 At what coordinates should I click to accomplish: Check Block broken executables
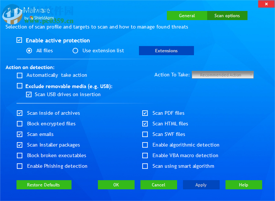[x=20, y=156]
